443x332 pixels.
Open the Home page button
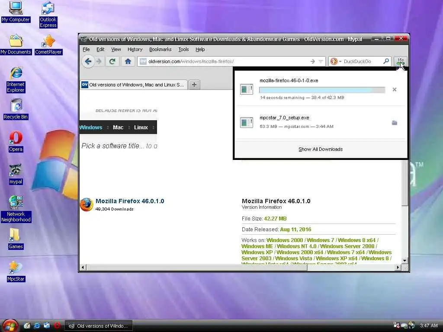[128, 61]
